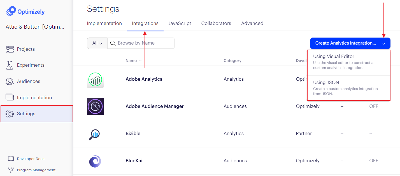400x176 pixels.
Task: Toggle the Adobe Audience Manager OFF status
Action: click(374, 106)
